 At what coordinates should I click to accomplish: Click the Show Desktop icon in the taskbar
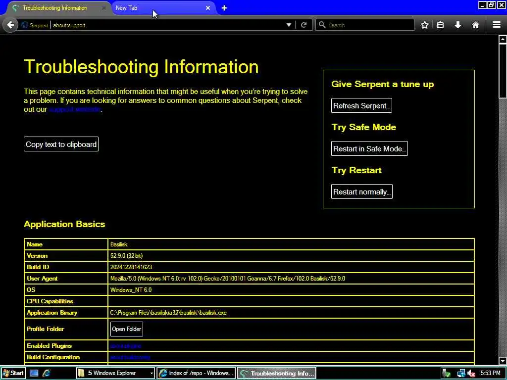[x=34, y=373]
